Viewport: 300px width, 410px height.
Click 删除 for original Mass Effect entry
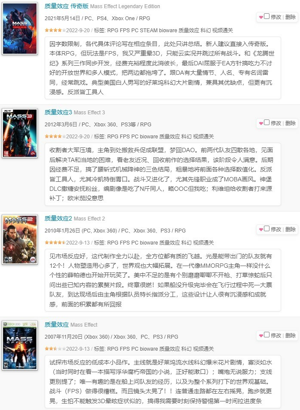[x=291, y=336]
